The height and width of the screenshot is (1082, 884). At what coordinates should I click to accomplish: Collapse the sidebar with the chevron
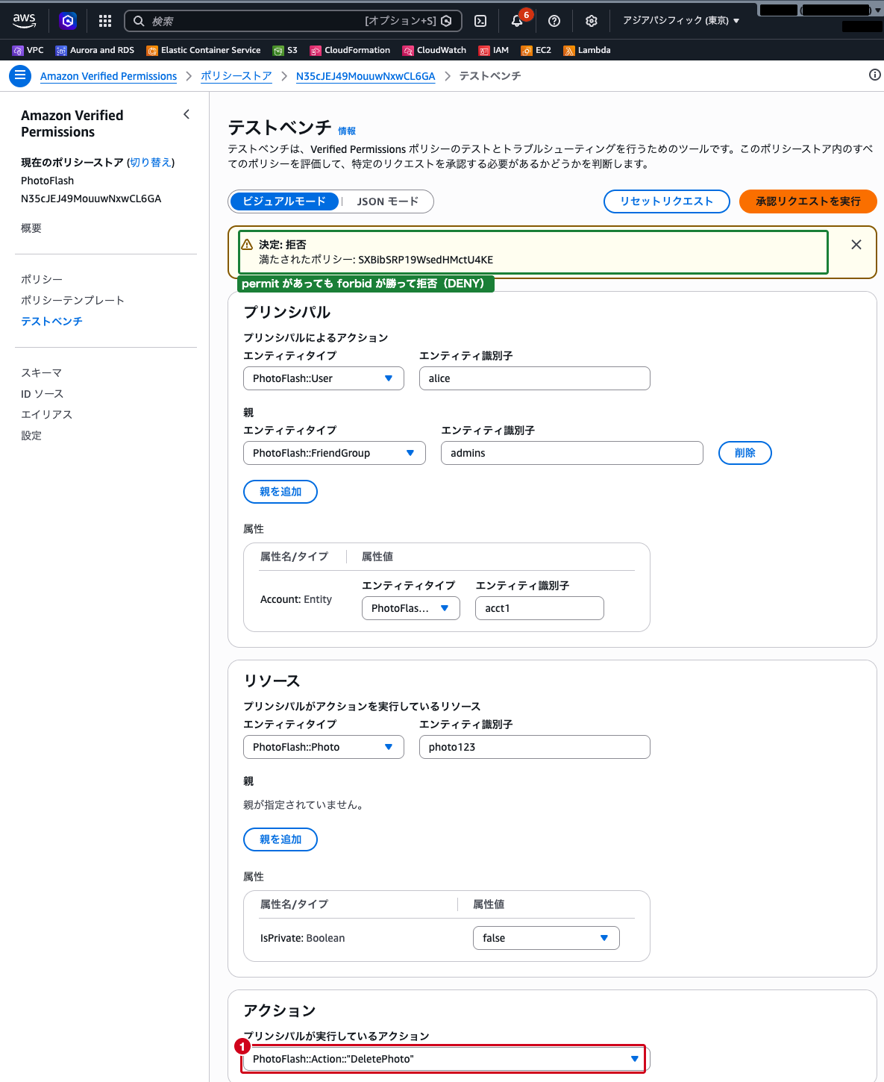[x=186, y=114]
